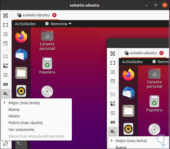Click the disconnect icon at bottom of outer toolbar
170x149 pixels.
6,144
